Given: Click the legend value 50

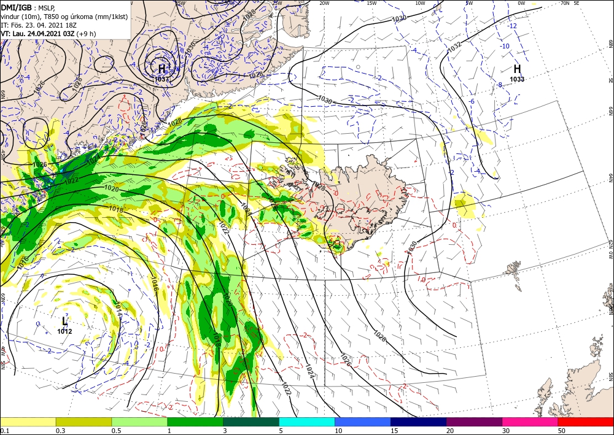Looking at the screenshot, I should pyautogui.click(x=562, y=431).
